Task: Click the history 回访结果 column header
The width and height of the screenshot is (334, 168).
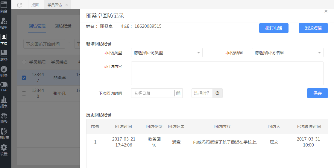Action: (x=176, y=127)
